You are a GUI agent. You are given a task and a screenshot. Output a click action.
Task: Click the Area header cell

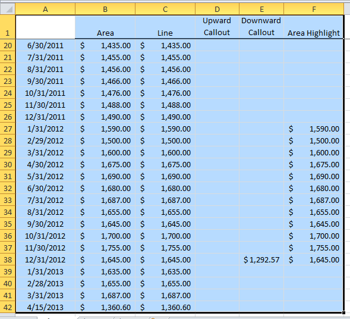(x=105, y=27)
